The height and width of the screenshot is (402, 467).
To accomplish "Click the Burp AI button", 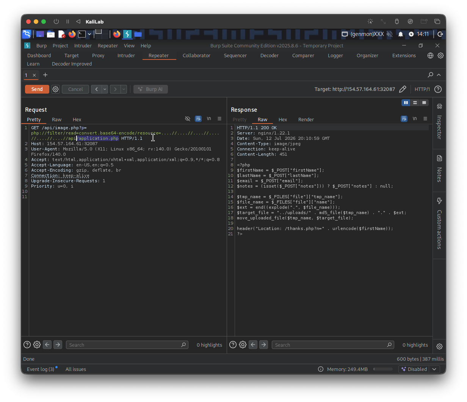I will [x=150, y=89].
